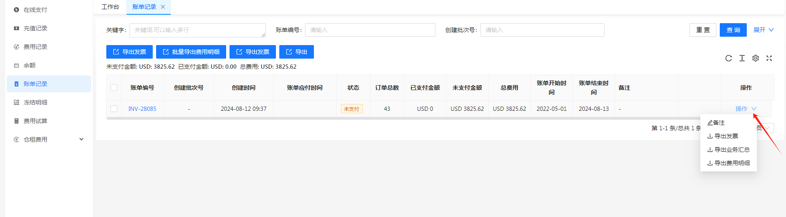786x217 pixels.
Task: Click the row height adjustment icon
Action: point(742,58)
